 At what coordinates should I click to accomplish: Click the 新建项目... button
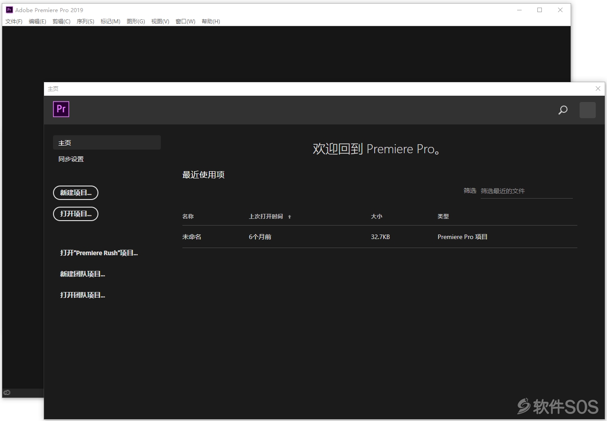[75, 193]
